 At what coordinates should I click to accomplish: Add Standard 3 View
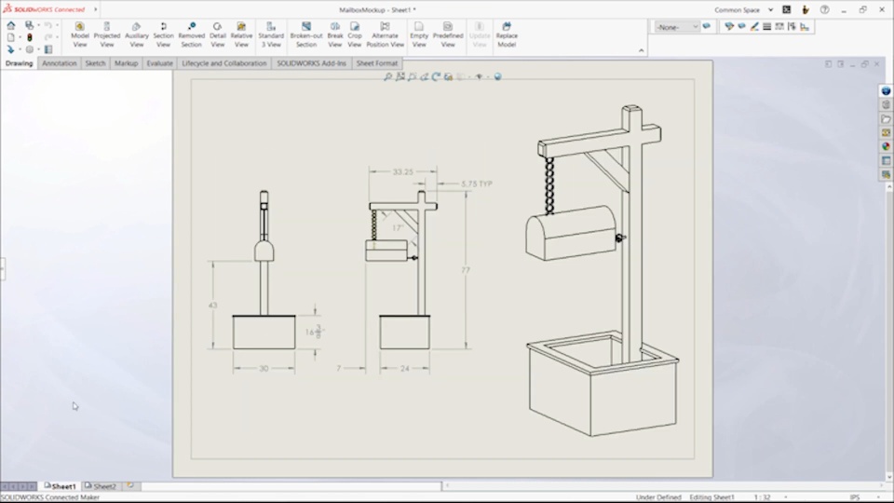tap(271, 34)
